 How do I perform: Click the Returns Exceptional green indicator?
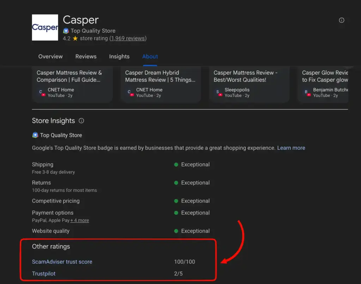click(176, 183)
